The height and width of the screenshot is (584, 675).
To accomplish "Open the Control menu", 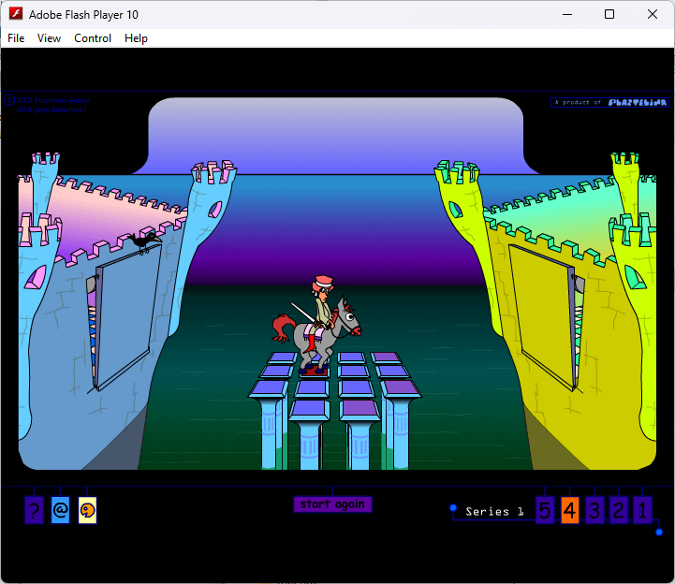I will [x=93, y=38].
